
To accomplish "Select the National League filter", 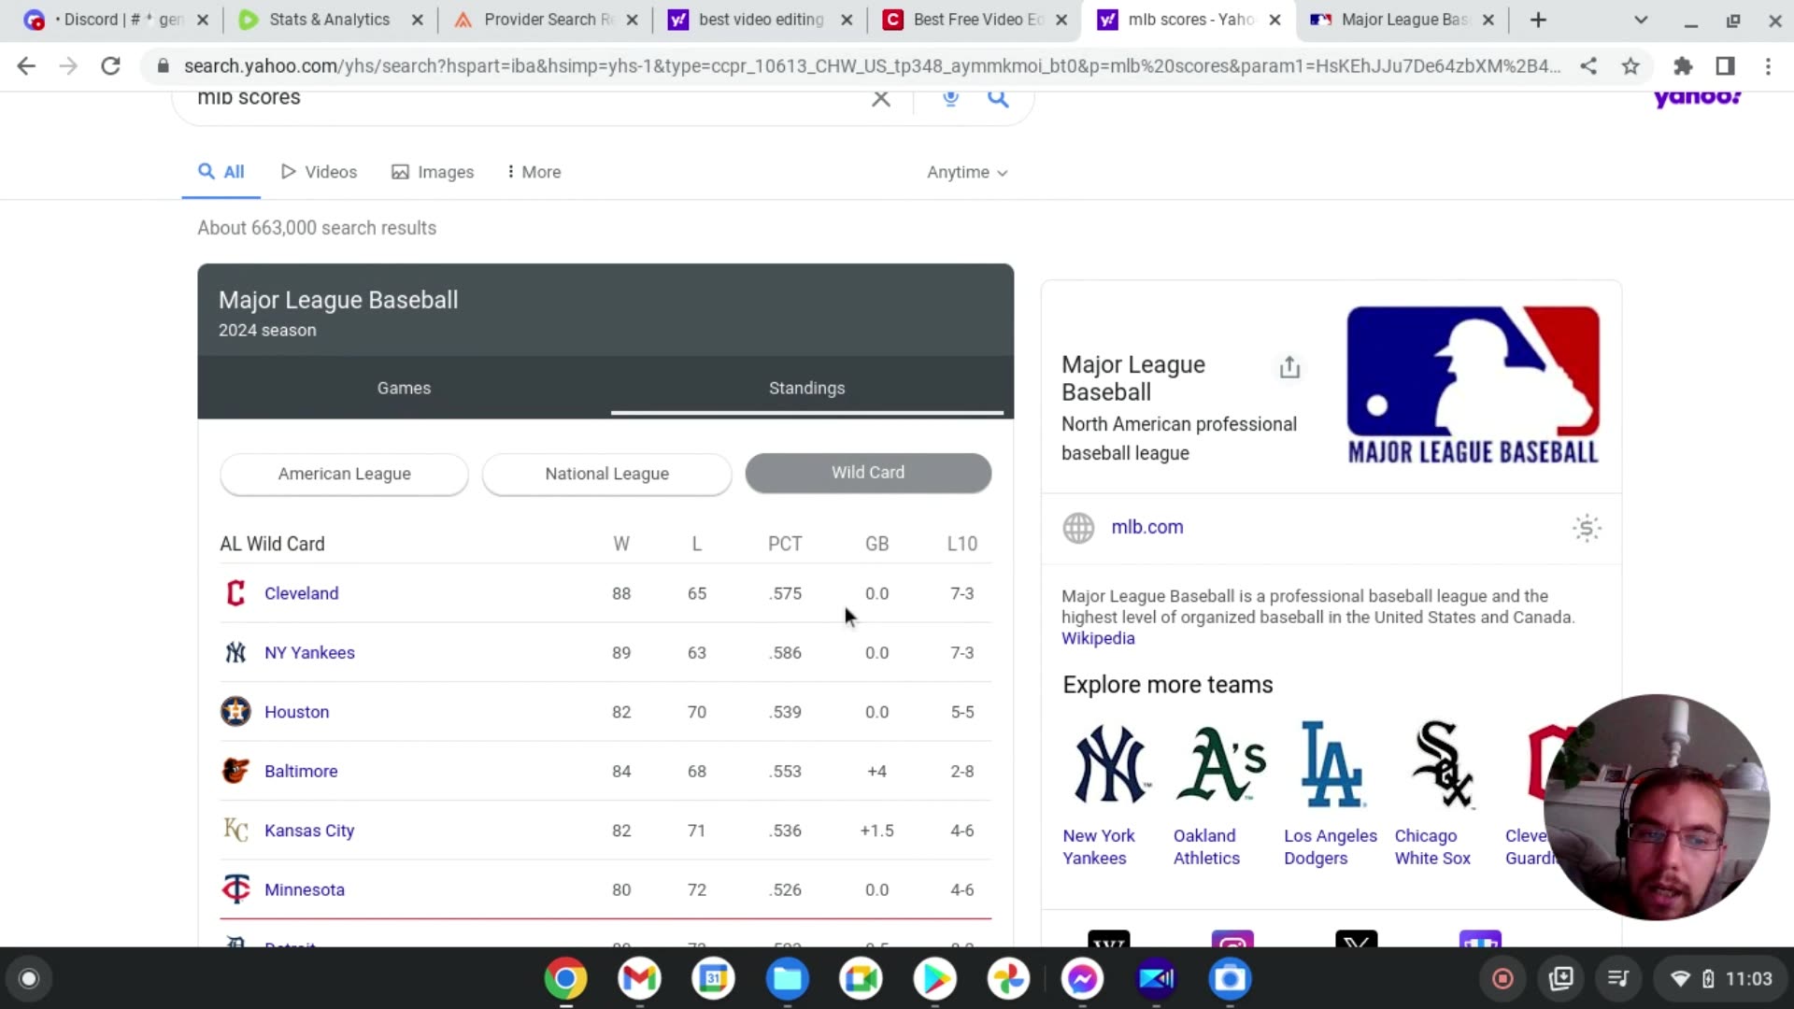I will (606, 474).
